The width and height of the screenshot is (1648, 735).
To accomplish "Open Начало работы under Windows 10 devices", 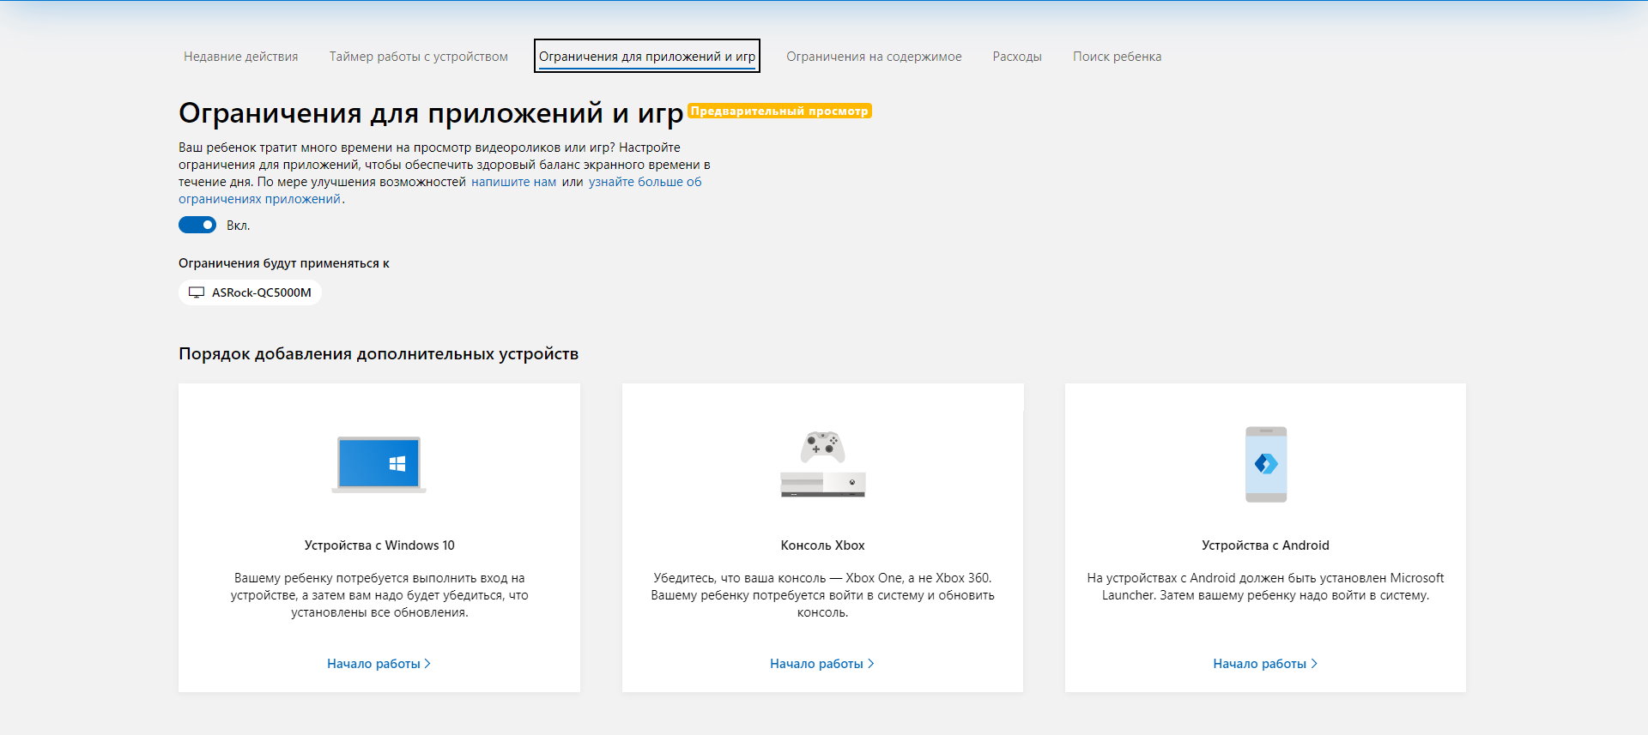I will pos(379,664).
